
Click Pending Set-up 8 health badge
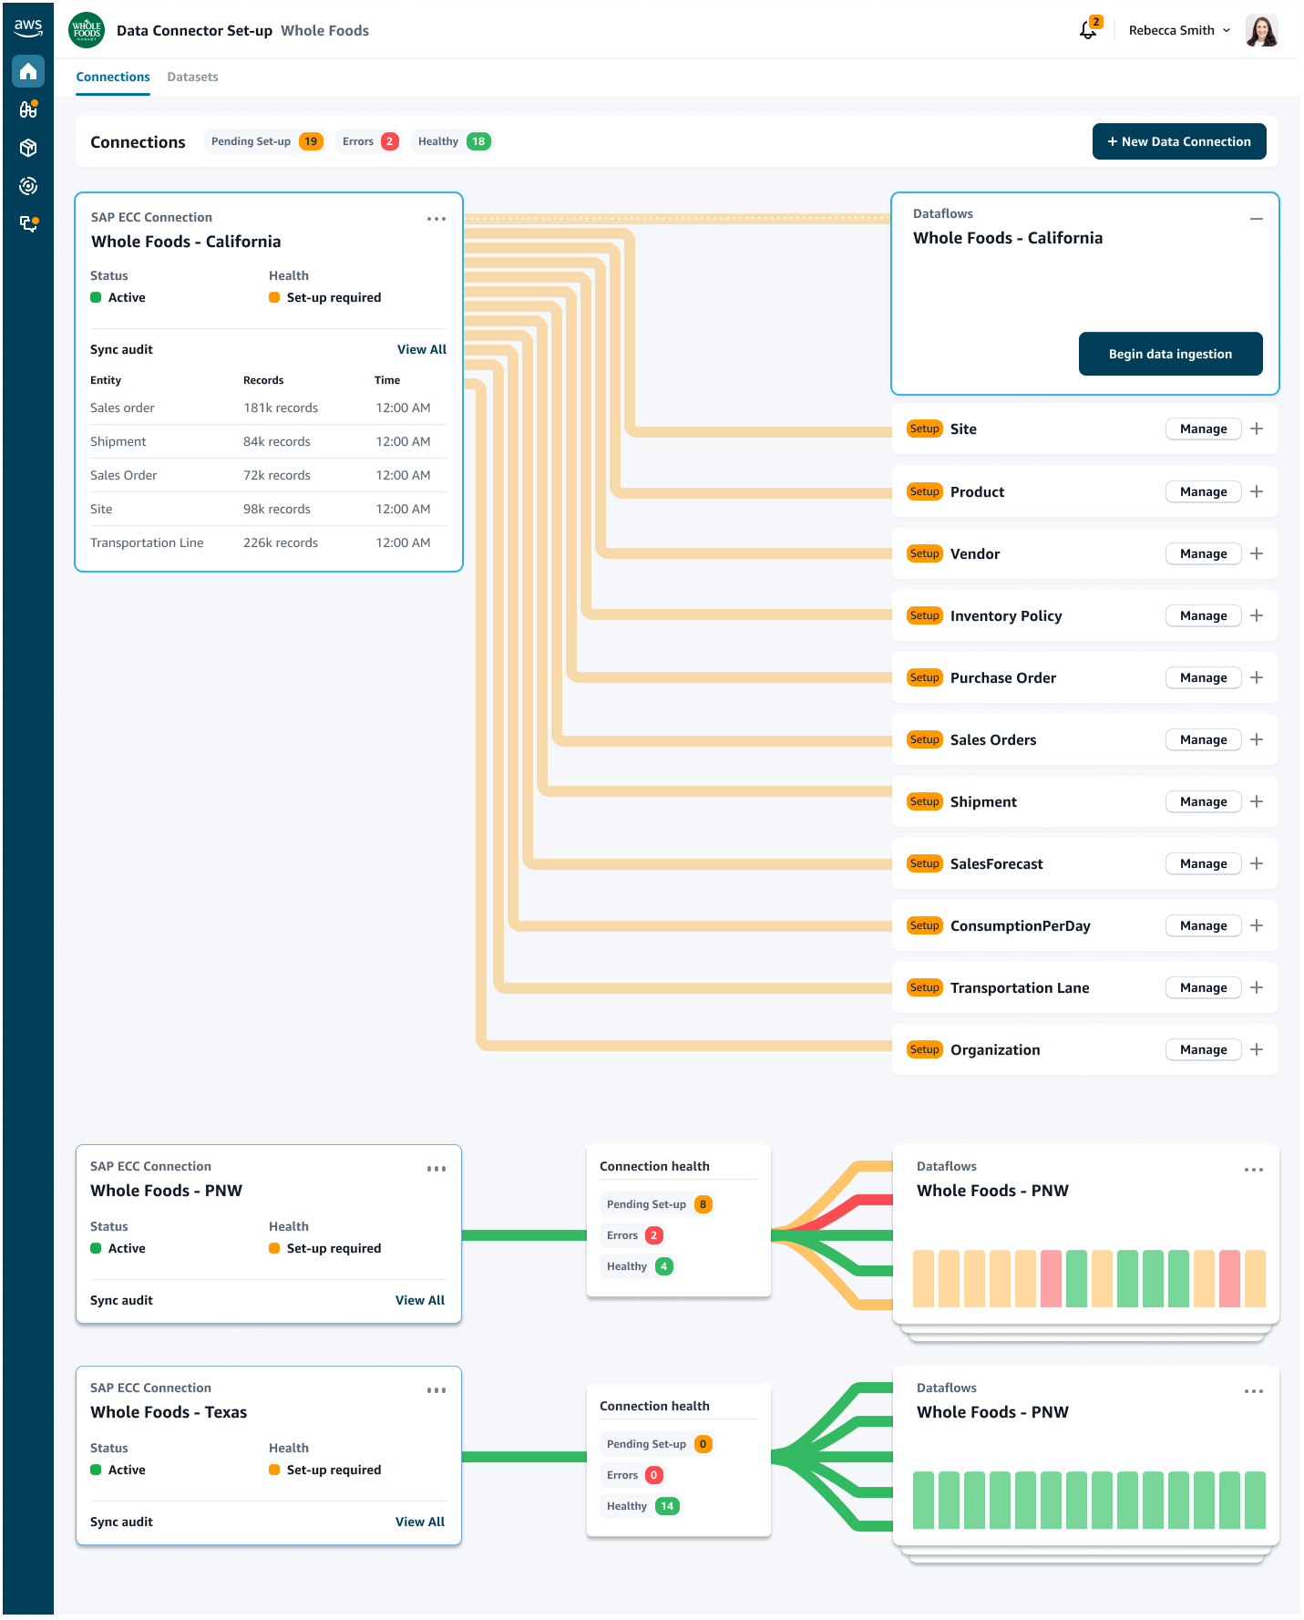click(658, 1204)
